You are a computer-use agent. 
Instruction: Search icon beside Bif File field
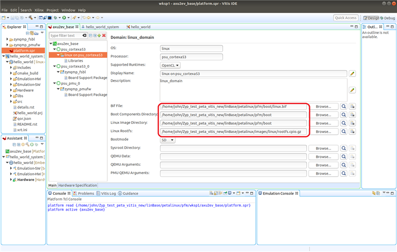(x=344, y=107)
